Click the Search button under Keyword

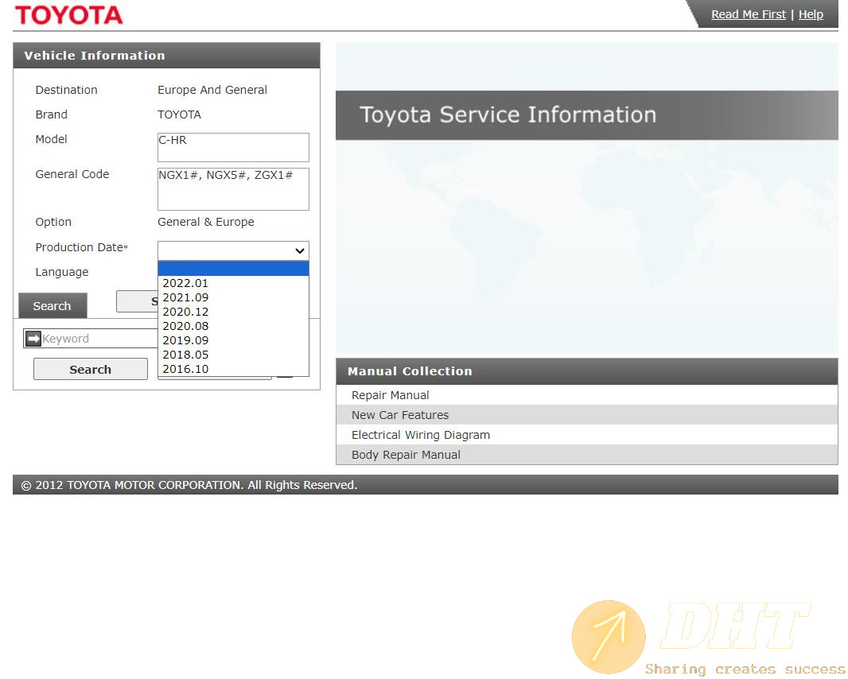click(91, 369)
